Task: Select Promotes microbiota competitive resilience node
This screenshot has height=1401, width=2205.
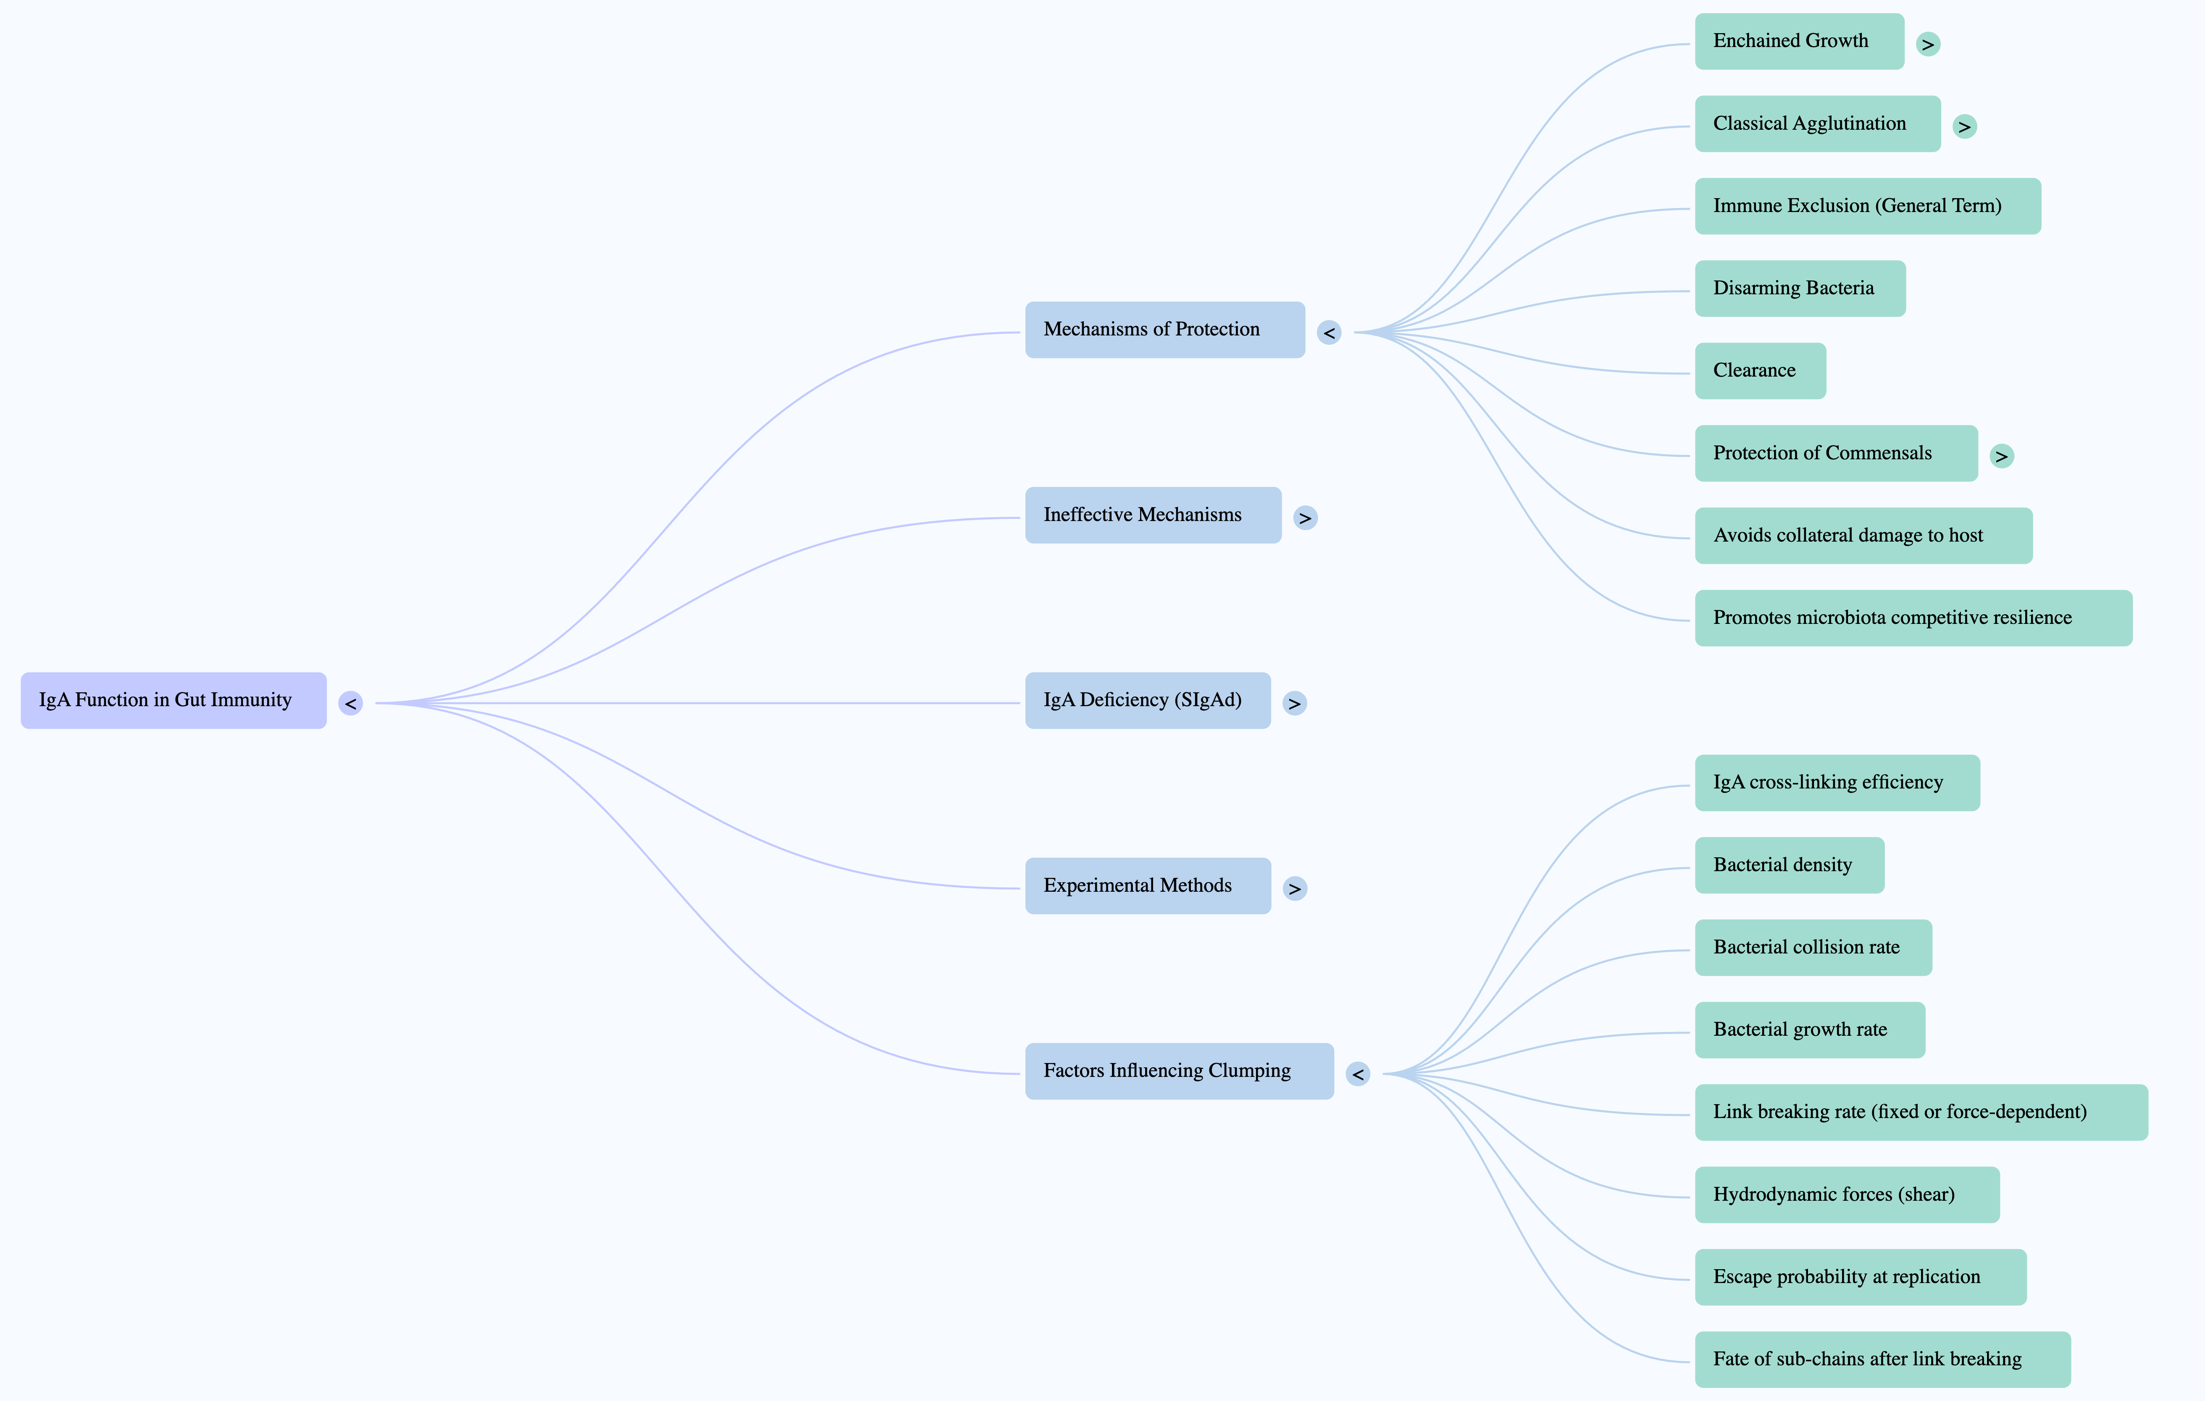Action: point(1914,618)
